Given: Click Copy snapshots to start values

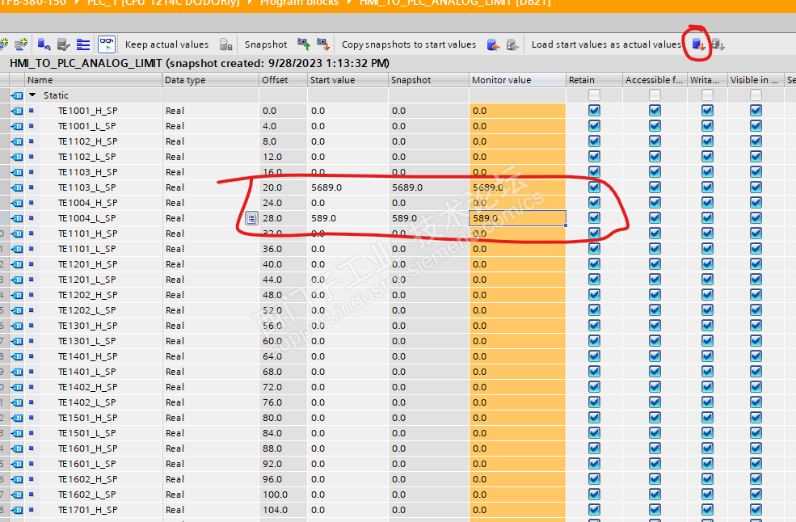Looking at the screenshot, I should (x=408, y=44).
